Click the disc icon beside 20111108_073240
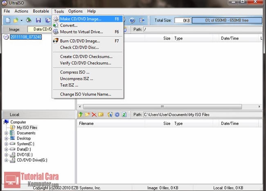This screenshot has height=191, width=266. pos(6,37)
